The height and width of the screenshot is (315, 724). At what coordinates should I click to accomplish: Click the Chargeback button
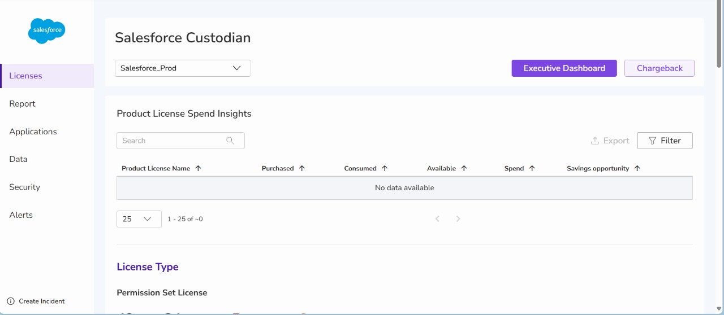click(660, 68)
